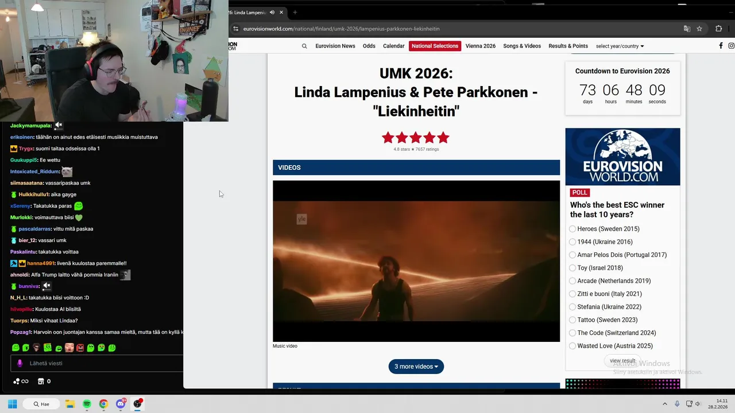Viewport: 735px width, 413px height.
Task: Click the Eurovisionworld.com banner logo
Action: click(x=622, y=157)
